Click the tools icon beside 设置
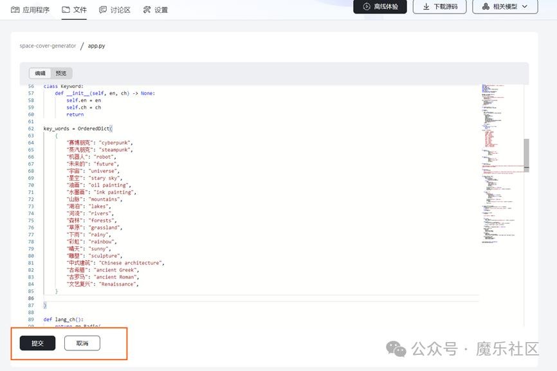Viewport: 557px width, 371px height. point(147,10)
